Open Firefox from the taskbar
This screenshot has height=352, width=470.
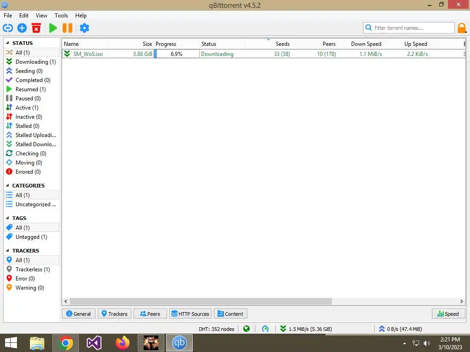coord(122,343)
